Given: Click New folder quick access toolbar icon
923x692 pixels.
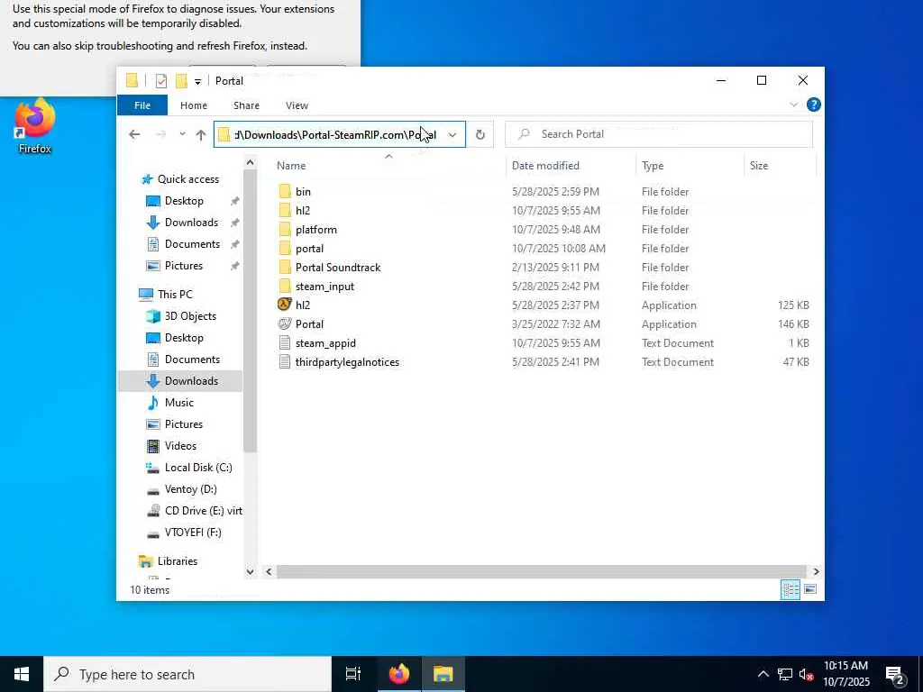Looking at the screenshot, I should [181, 80].
